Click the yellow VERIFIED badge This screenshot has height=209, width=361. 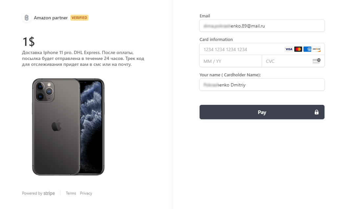click(x=79, y=18)
